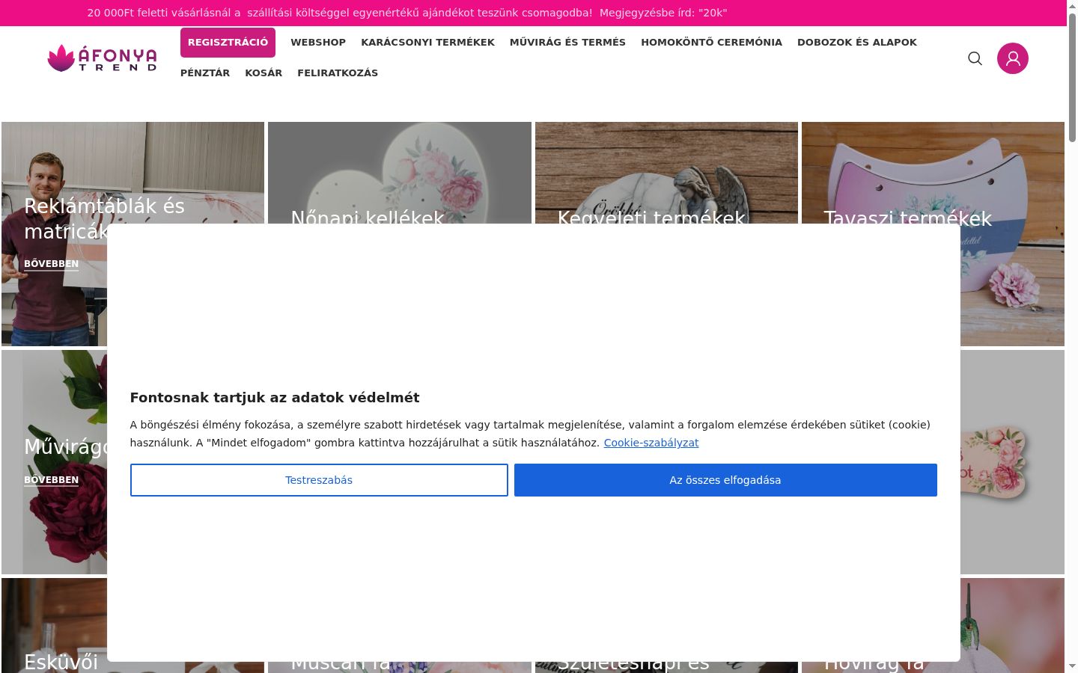Open Karácsonyi termékek menu
Image resolution: width=1078 pixels, height=673 pixels.
coord(427,43)
